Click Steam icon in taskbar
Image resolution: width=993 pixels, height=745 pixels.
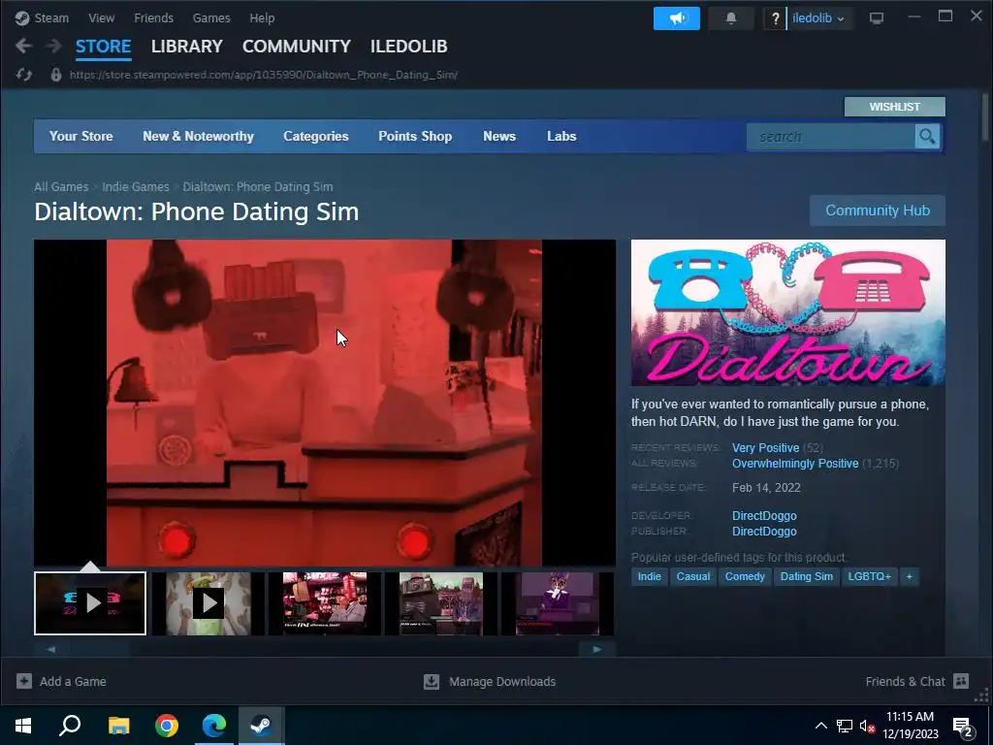[261, 726]
